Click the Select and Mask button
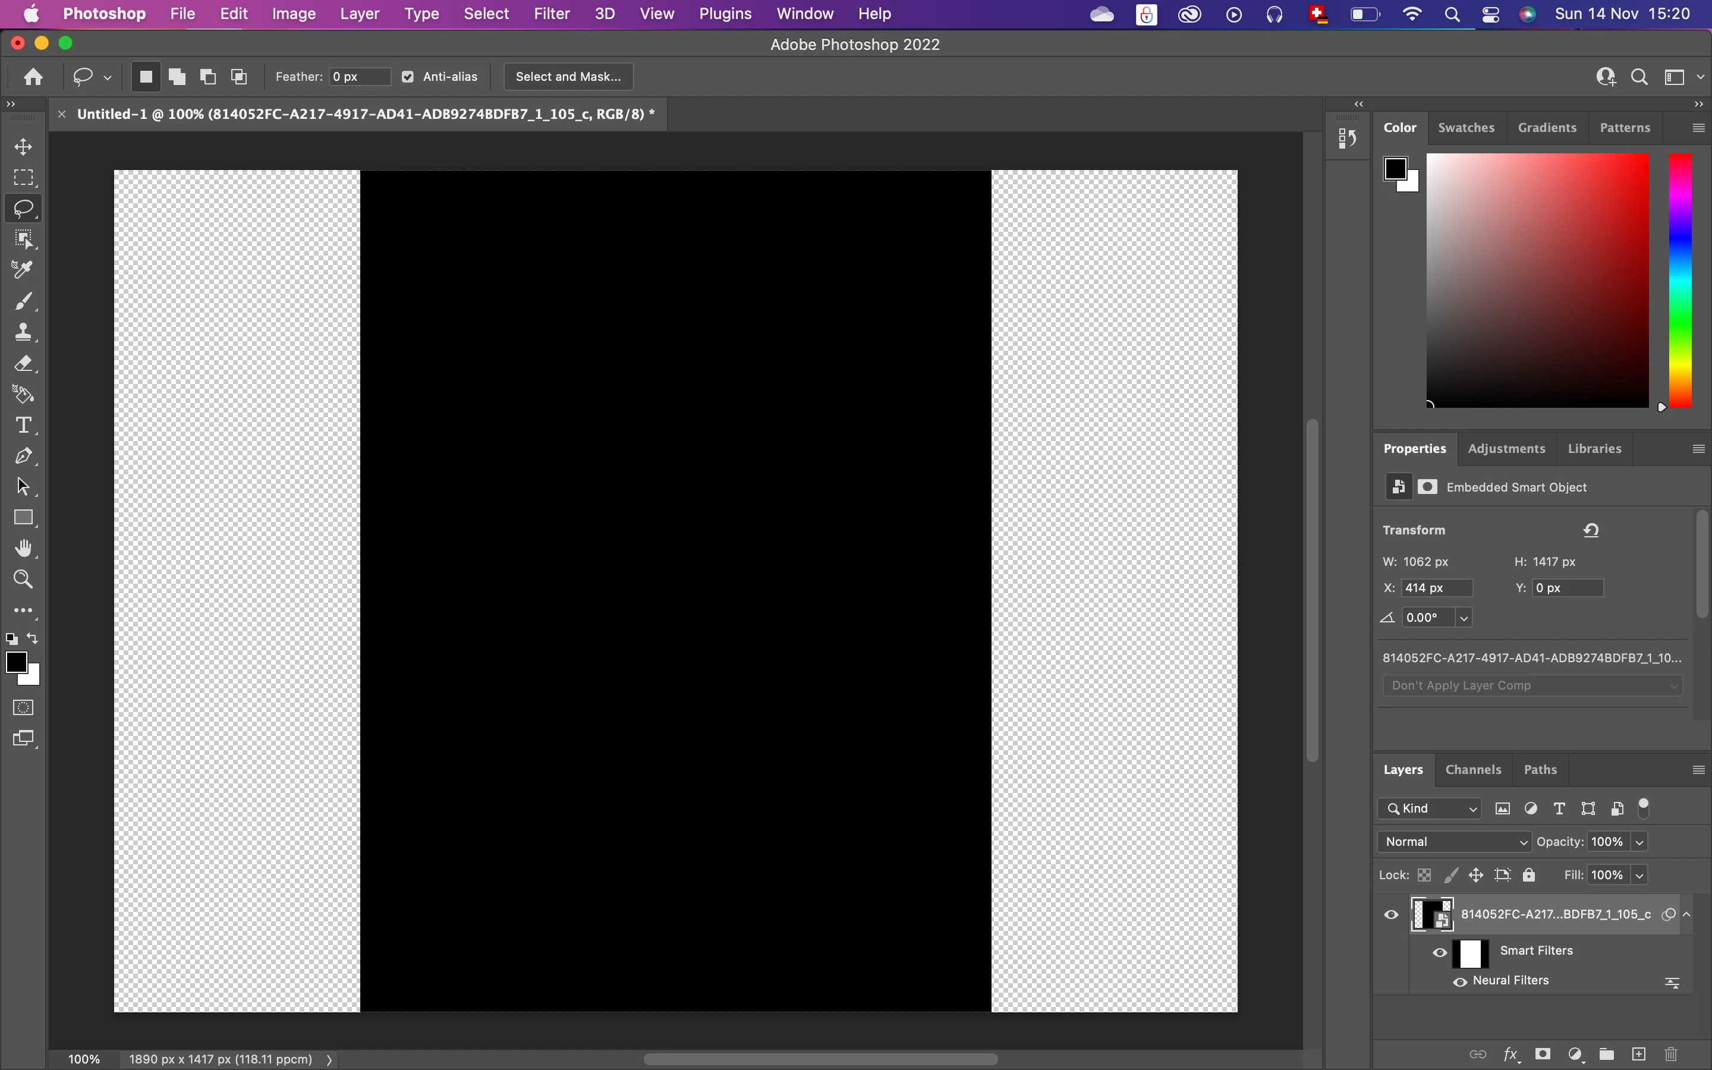Viewport: 1712px width, 1070px height. 568,77
